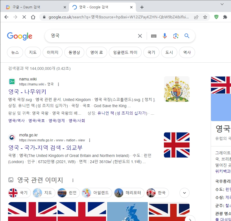Viewport: 231px width, 221px height.
Task: Click the Google voice search microphone icon
Action: click(x=164, y=36)
